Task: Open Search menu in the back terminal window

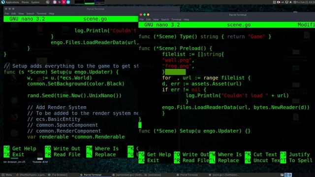Action: tap(30, 13)
